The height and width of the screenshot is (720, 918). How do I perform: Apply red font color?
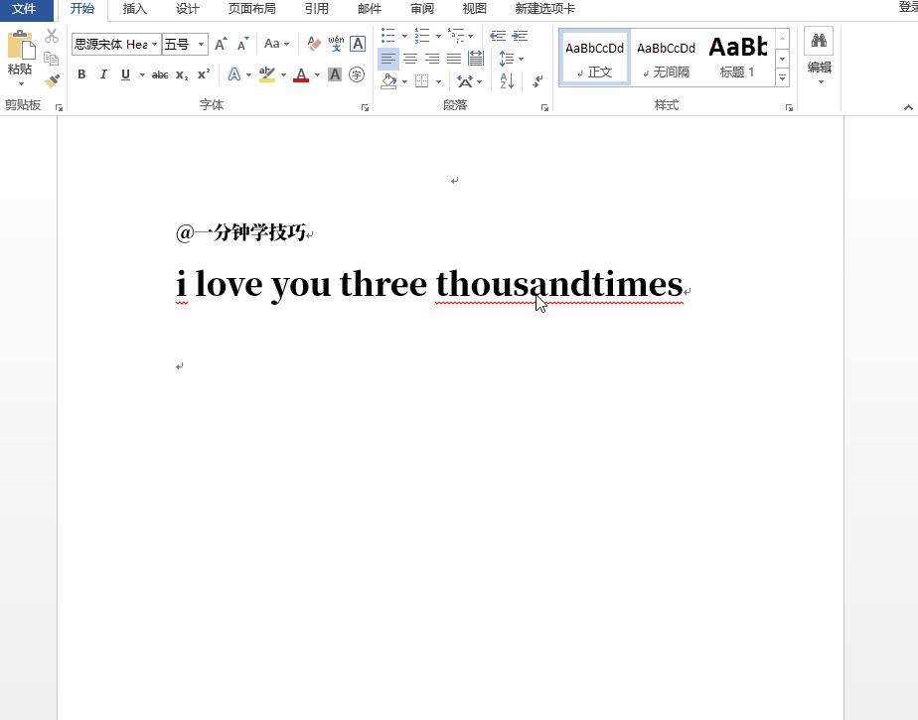pos(301,74)
